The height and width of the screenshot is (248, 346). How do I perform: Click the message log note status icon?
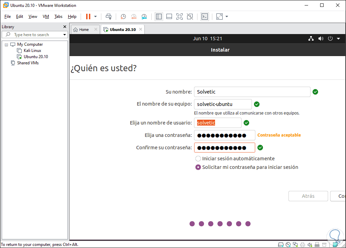click(335, 245)
